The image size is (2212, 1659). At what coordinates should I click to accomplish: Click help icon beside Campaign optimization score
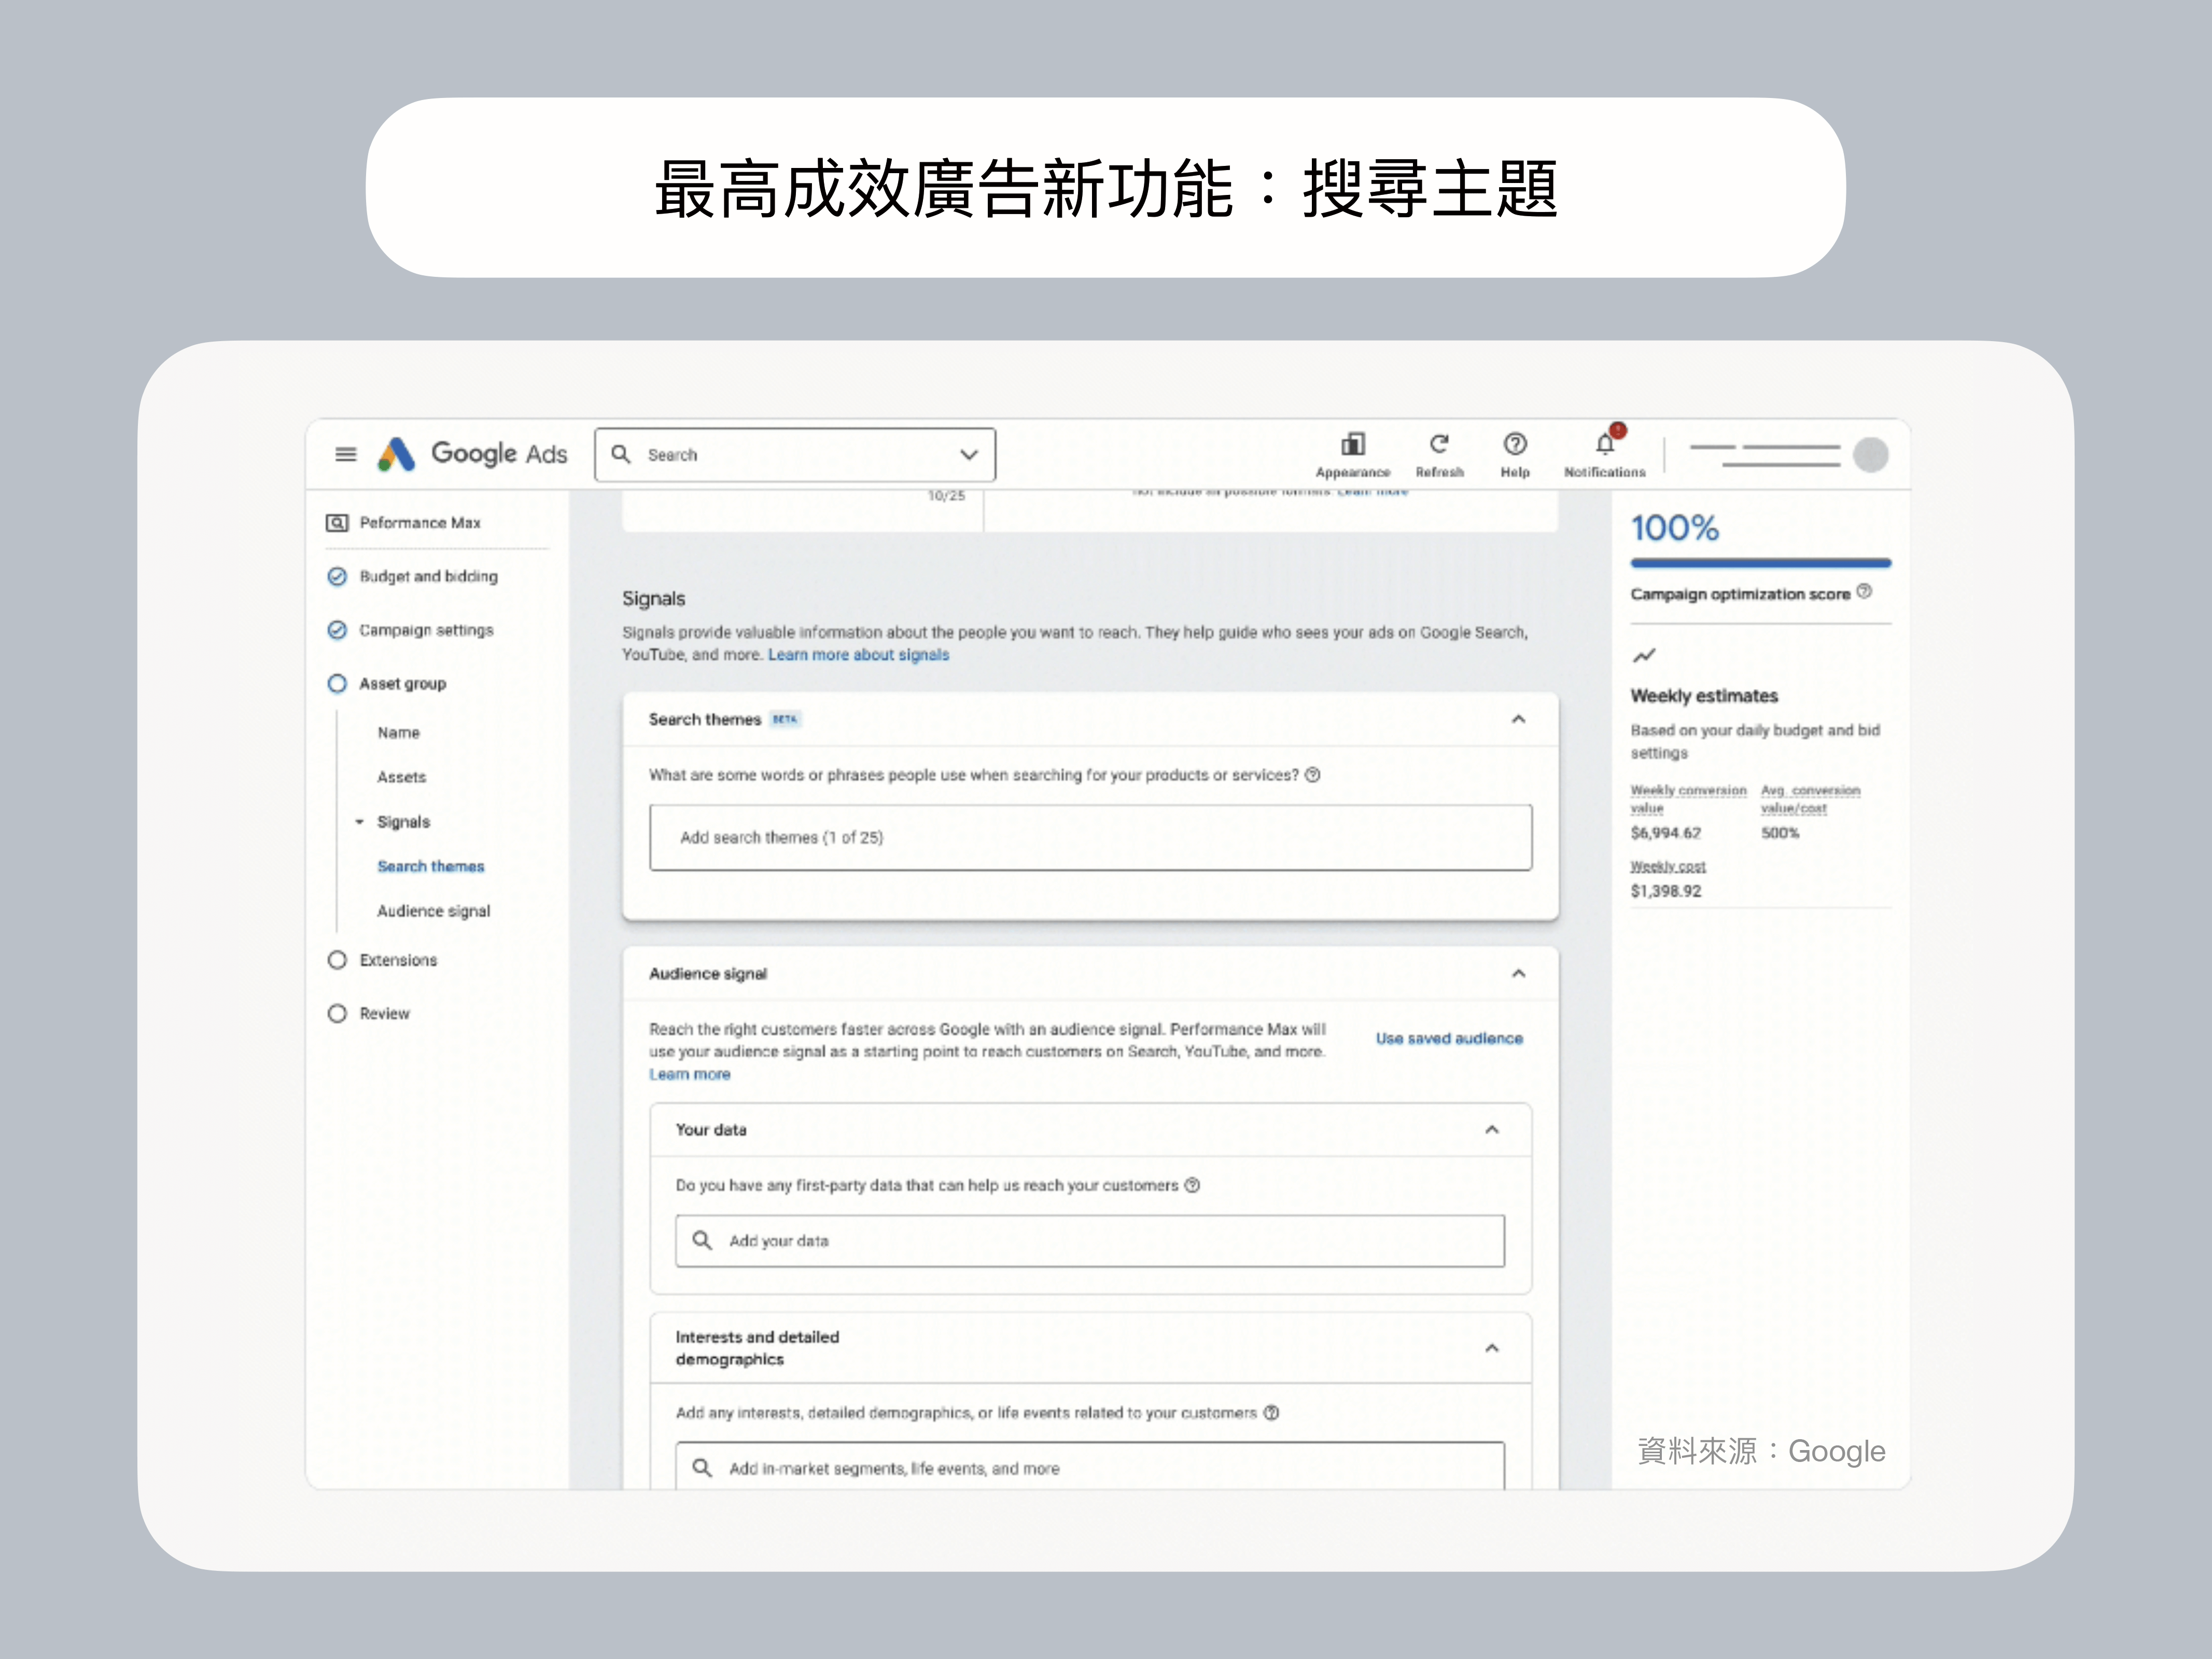1864,592
